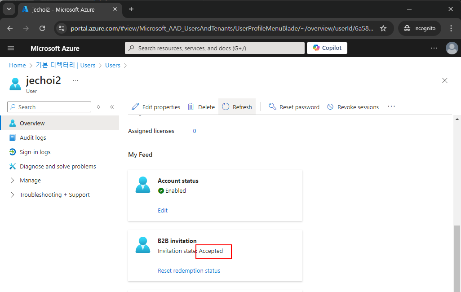The image size is (461, 292).
Task: Click the search box magnifier icon
Action: pos(131,48)
